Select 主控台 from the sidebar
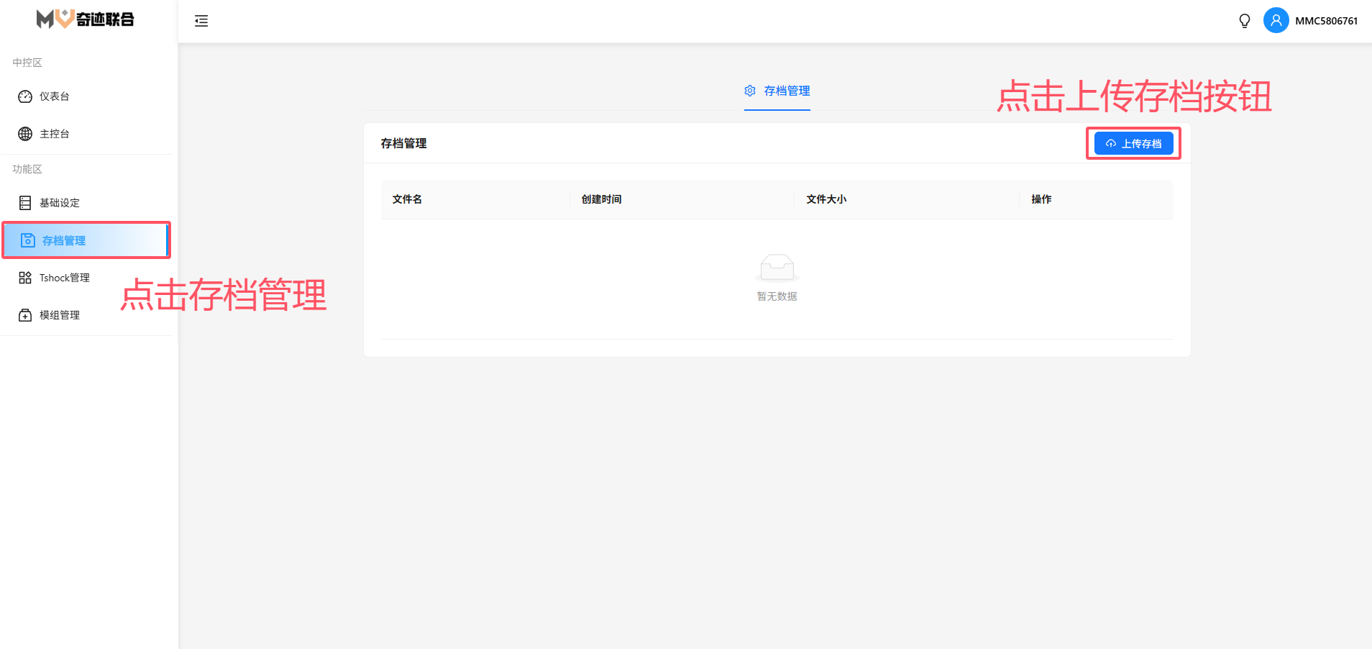The height and width of the screenshot is (649, 1372). point(55,134)
